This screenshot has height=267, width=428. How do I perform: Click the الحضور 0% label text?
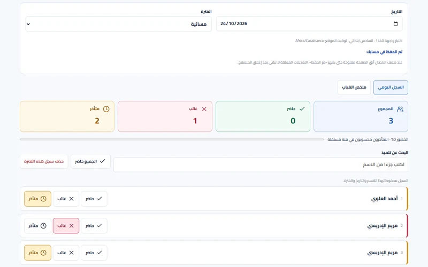368,139
